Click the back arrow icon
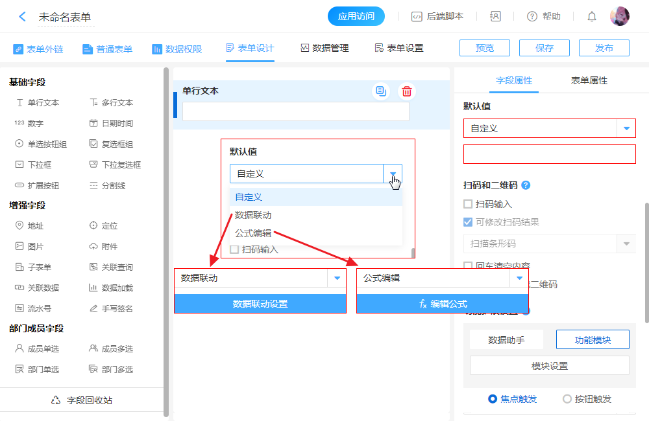 pyautogui.click(x=23, y=17)
